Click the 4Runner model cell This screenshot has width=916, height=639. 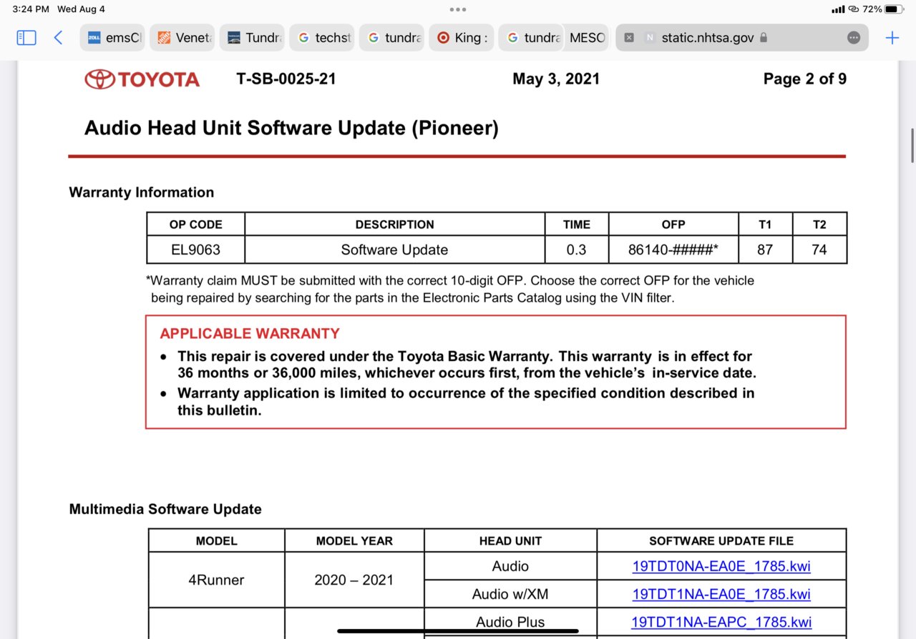217,580
